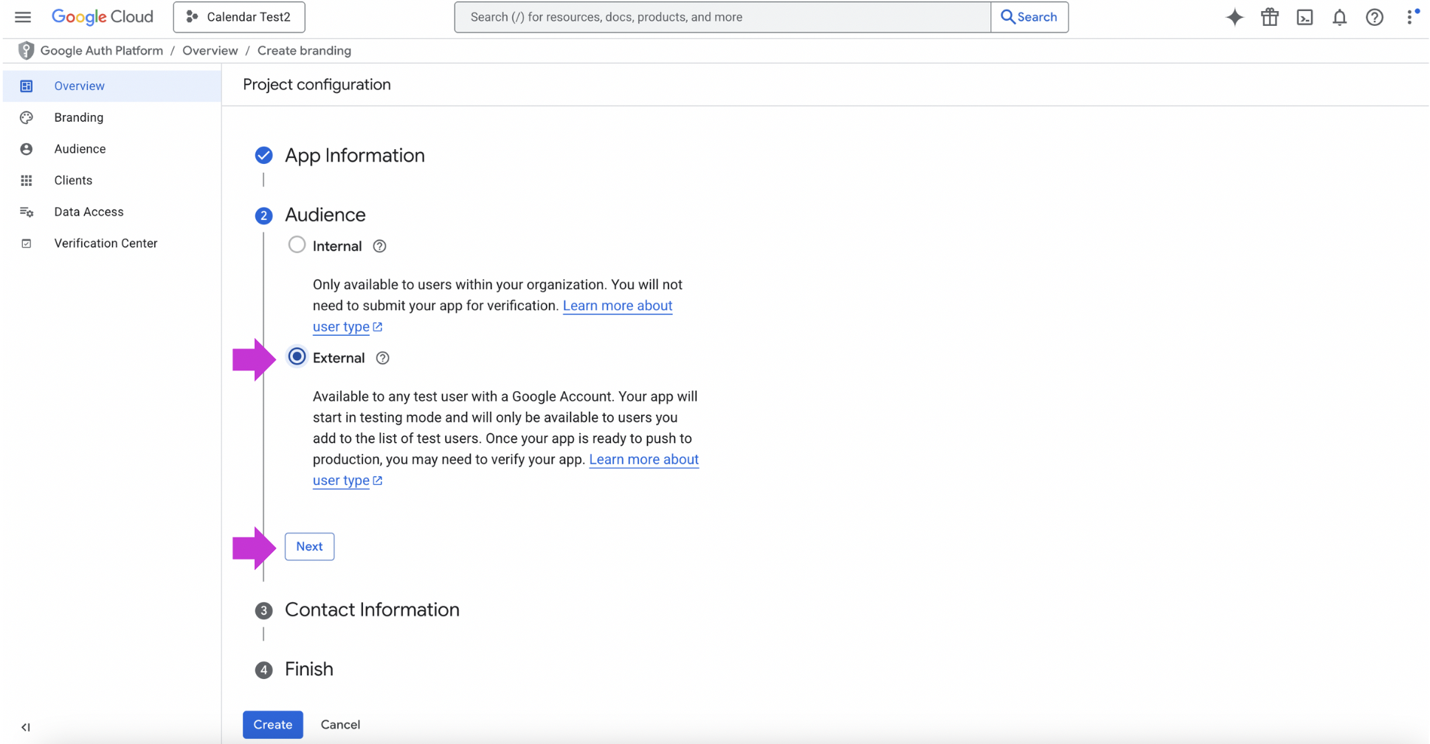Screen dimensions: 1430x744
Task: Click the Overview grid icon in sidebar
Action: (27, 86)
